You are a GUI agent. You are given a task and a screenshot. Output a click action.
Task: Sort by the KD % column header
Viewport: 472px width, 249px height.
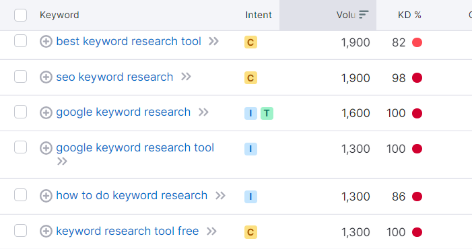(x=409, y=15)
